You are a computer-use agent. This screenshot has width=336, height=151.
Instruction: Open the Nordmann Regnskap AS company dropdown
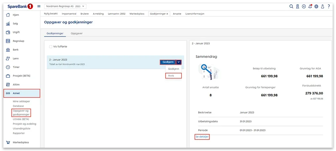(x=65, y=6)
